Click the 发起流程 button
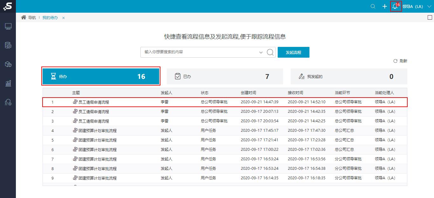 [x=294, y=52]
